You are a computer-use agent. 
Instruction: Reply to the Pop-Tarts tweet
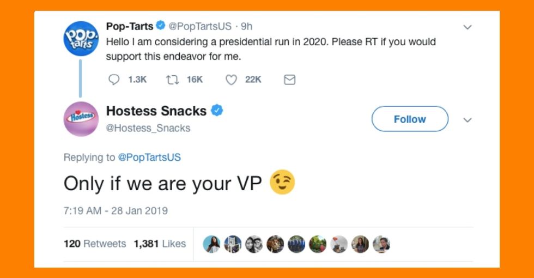114,80
